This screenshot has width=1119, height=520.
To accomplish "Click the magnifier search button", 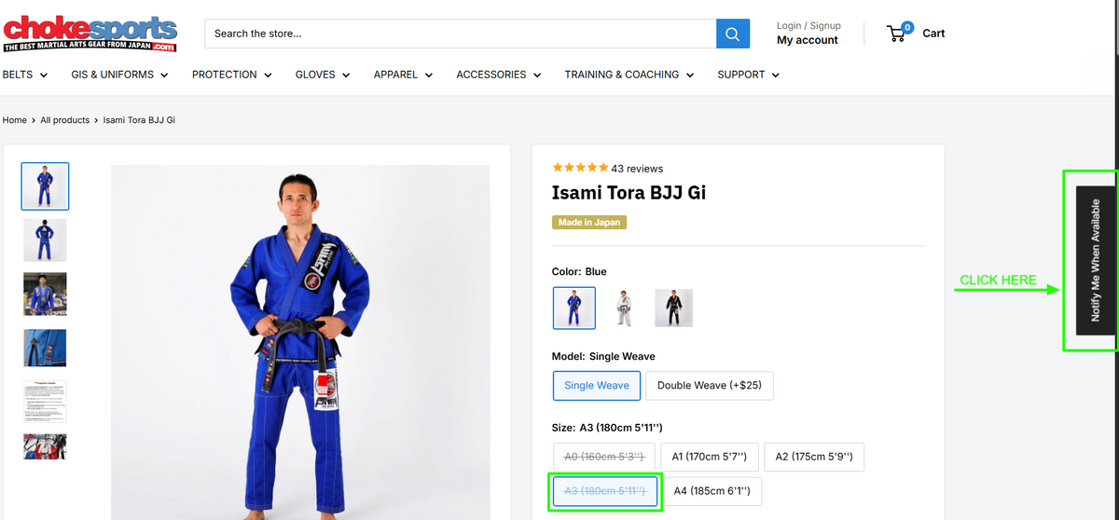I will [733, 34].
